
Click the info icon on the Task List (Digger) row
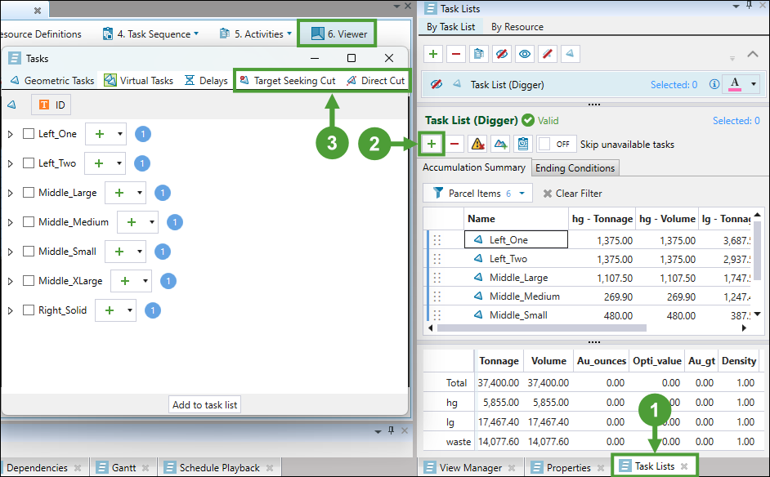[x=714, y=84]
